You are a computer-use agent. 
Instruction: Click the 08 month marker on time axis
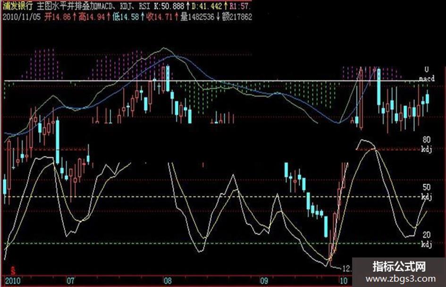tap(168, 281)
